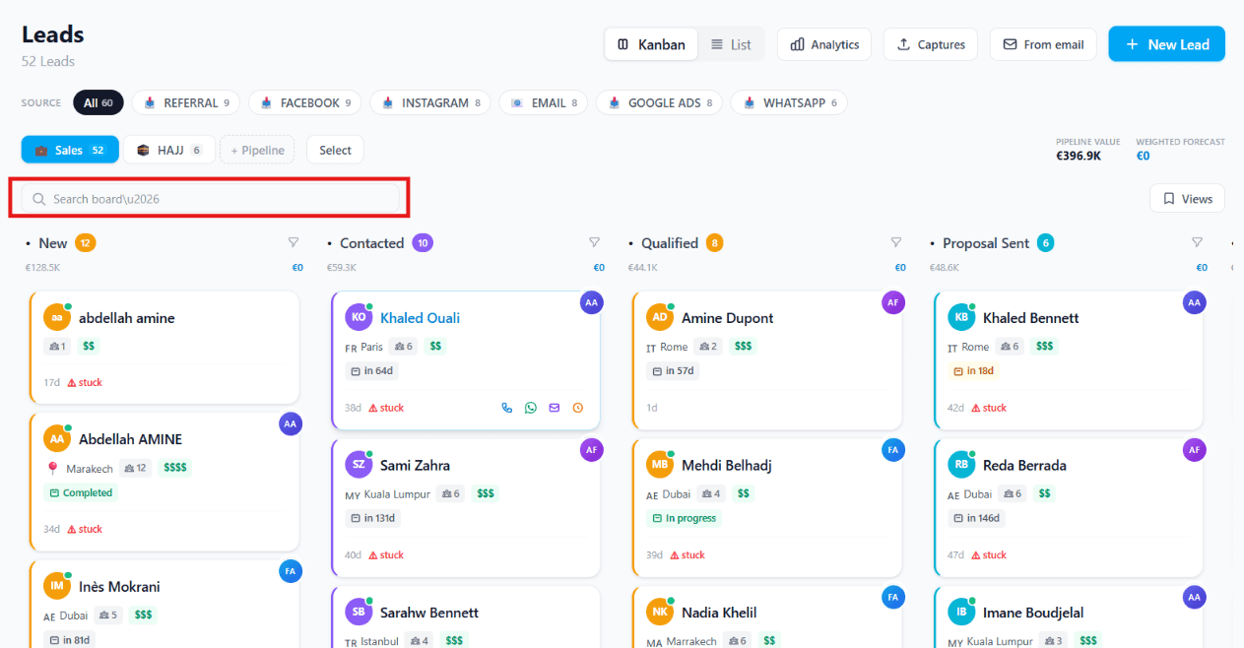Viewport: 1244px width, 648px height.
Task: Open the HAJJ pipeline tab
Action: coord(169,150)
